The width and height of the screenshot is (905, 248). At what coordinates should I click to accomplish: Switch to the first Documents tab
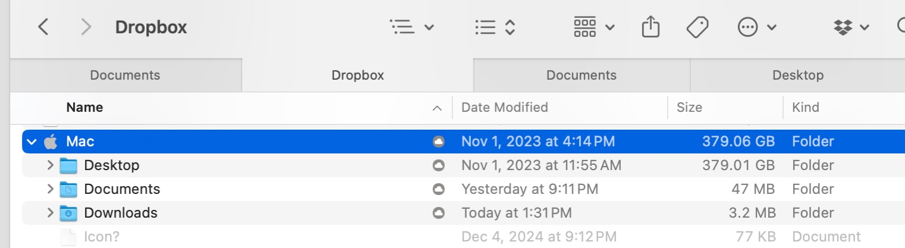pyautogui.click(x=125, y=76)
